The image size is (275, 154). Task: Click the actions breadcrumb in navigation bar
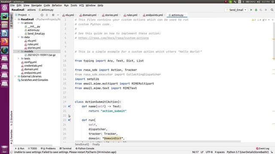click(31, 10)
